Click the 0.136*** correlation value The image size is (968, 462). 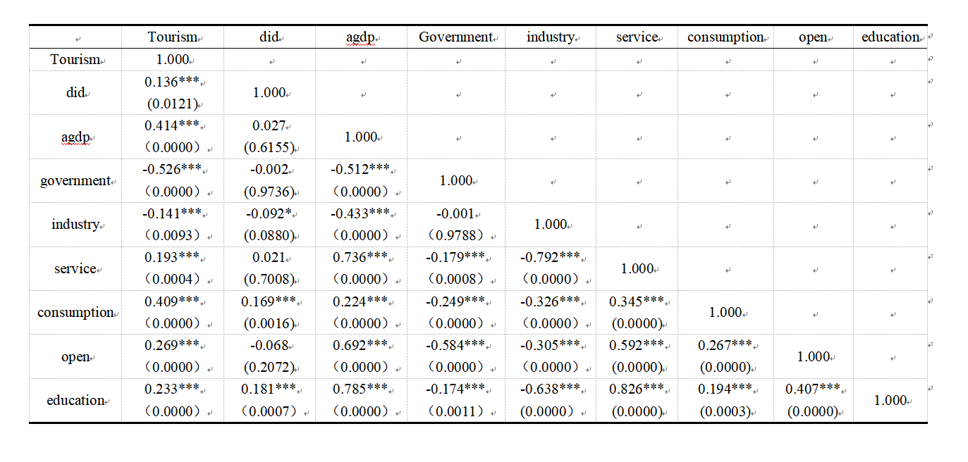coord(172,82)
